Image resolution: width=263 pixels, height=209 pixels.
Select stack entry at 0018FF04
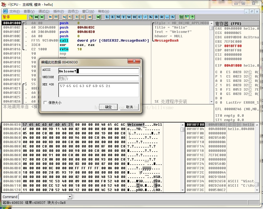[x=220, y=129]
